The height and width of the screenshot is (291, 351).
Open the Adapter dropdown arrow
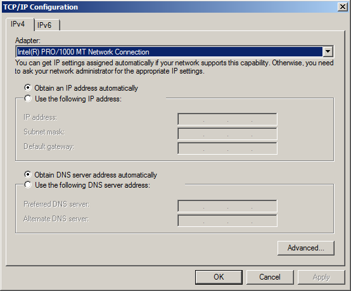(328, 52)
